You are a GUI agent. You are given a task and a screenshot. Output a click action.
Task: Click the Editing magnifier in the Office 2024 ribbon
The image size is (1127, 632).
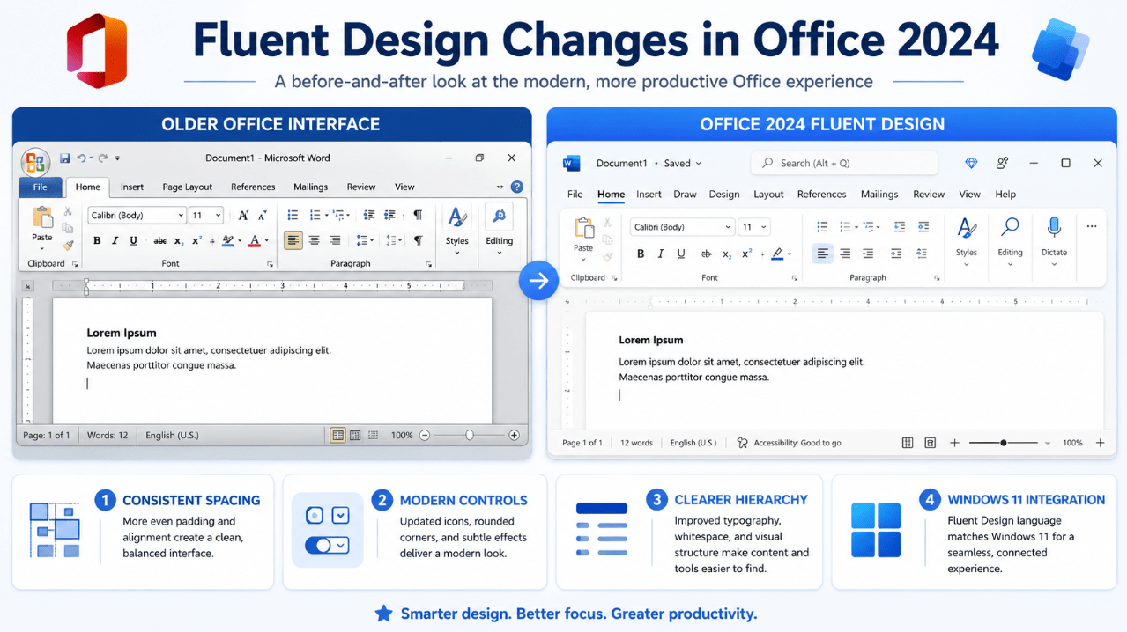pyautogui.click(x=1010, y=227)
